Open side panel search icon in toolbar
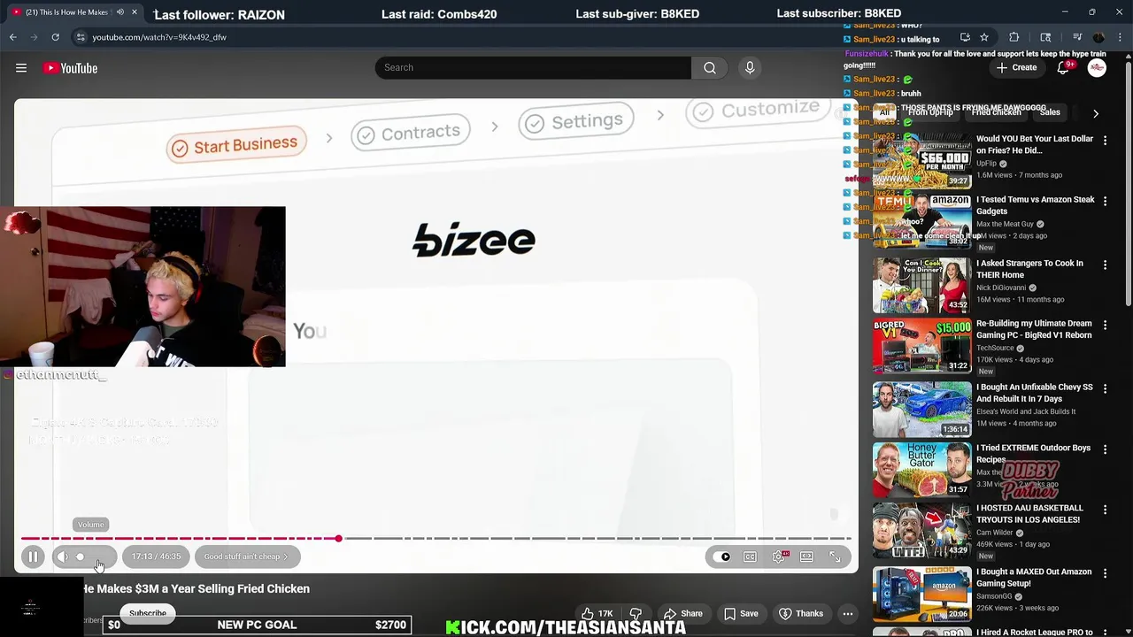 click(x=1045, y=37)
